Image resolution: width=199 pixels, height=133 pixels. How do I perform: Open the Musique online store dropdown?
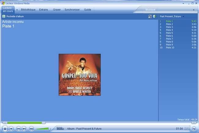point(194,10)
